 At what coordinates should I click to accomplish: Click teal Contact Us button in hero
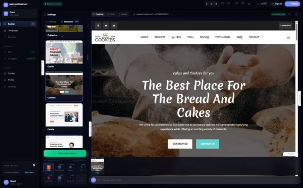(208, 144)
